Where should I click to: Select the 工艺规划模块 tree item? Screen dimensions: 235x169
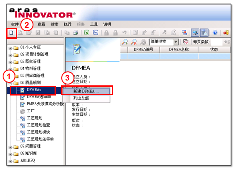click(x=38, y=132)
